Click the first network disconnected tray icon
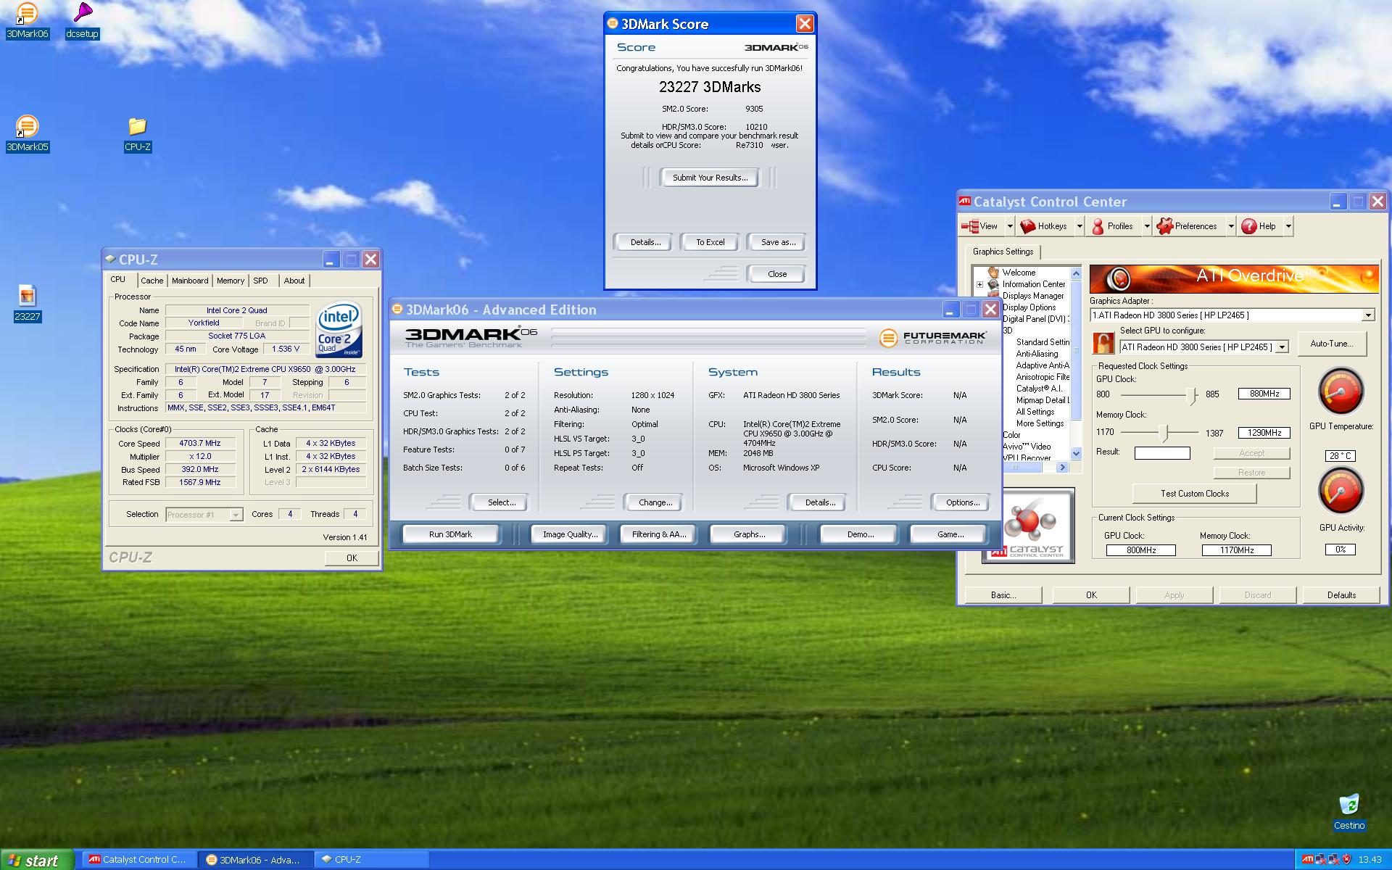Viewport: 1392px width, 870px height. [1321, 859]
